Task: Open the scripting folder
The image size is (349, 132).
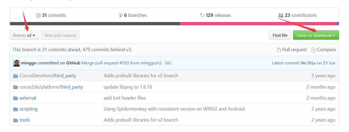Action: point(29,109)
